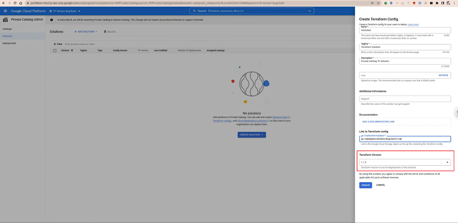Bookmark this page with the star icon
This screenshot has height=223, width=458.
(x=378, y=3)
